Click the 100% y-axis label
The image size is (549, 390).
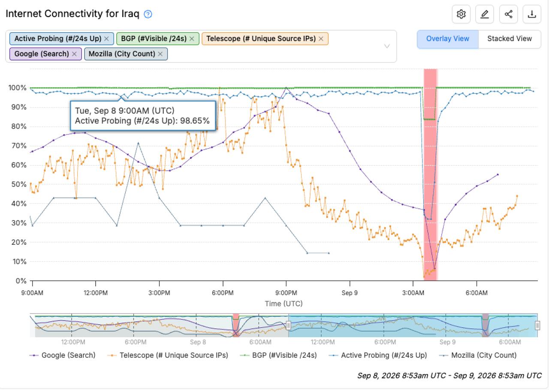coord(18,88)
